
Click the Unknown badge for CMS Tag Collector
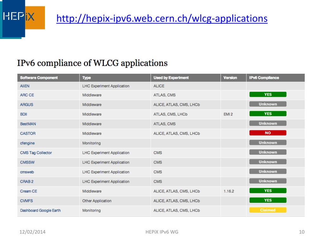(x=268, y=152)
